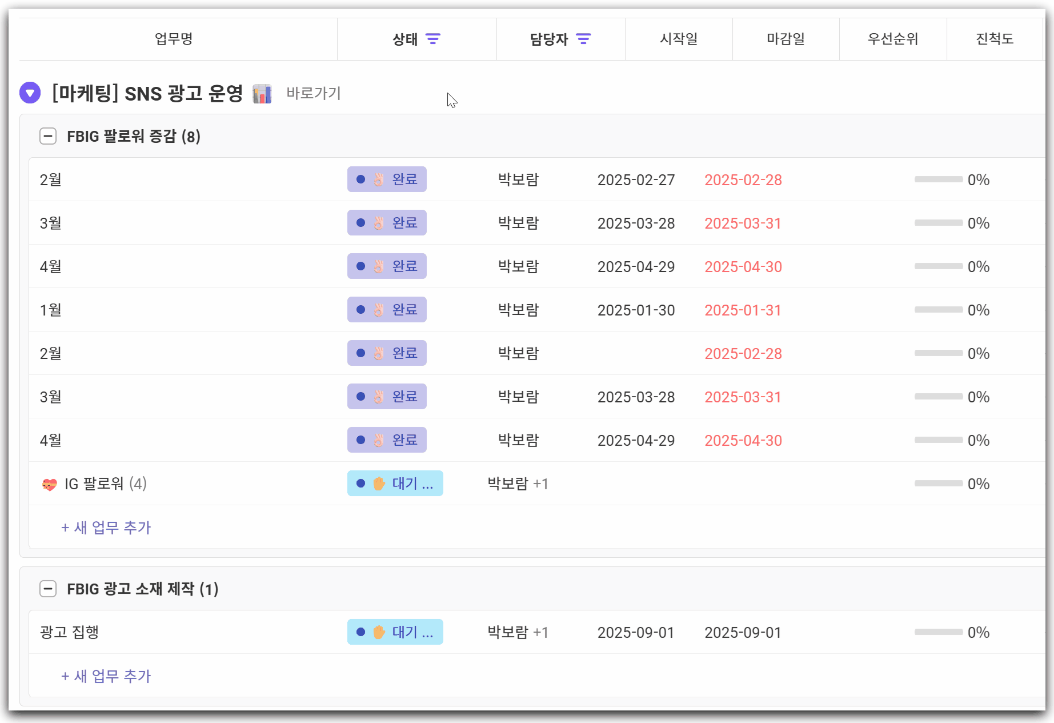Image resolution: width=1054 pixels, height=723 pixels.
Task: Change the 대기 status of 광고 집행
Action: [x=395, y=632]
